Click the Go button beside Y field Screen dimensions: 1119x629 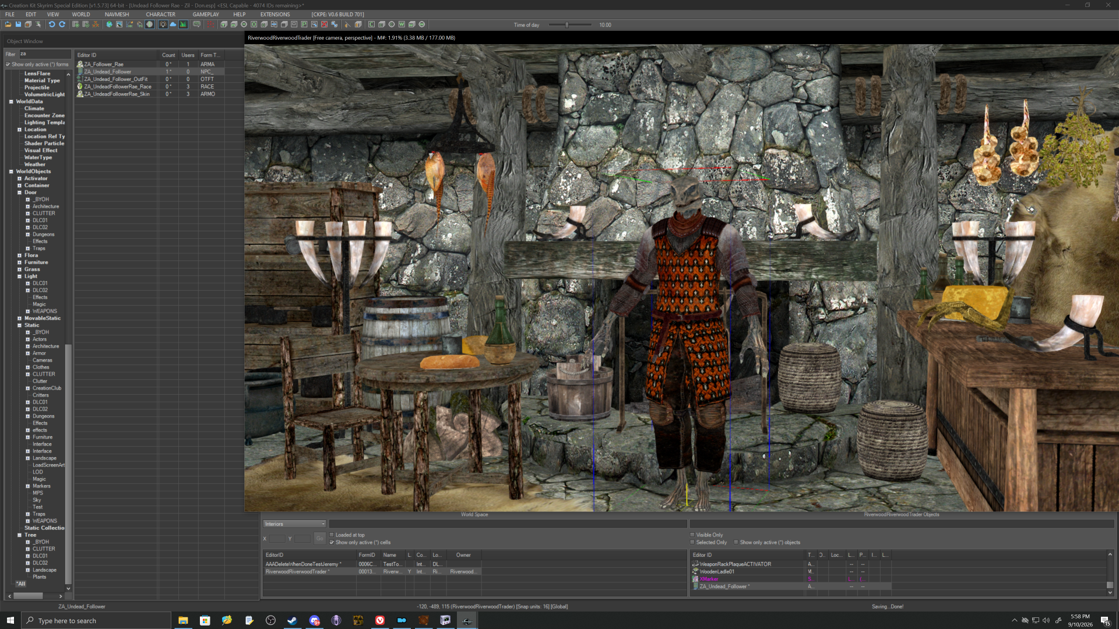tap(319, 539)
